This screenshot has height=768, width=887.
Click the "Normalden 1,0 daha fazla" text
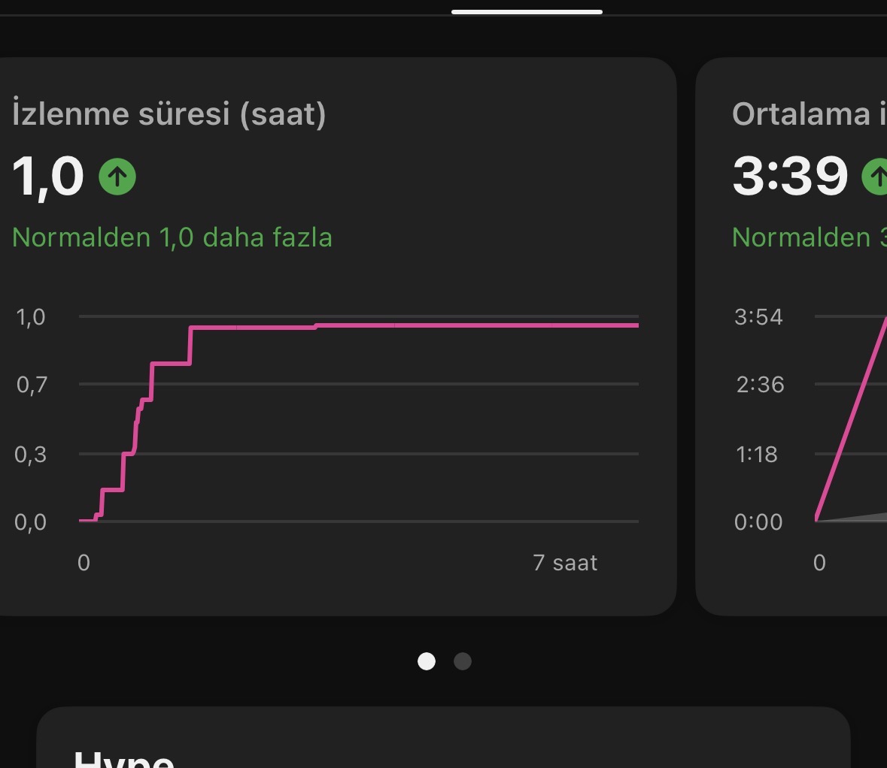point(172,237)
